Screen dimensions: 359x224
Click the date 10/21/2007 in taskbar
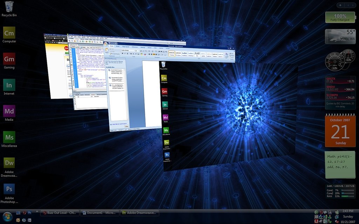tap(348, 222)
